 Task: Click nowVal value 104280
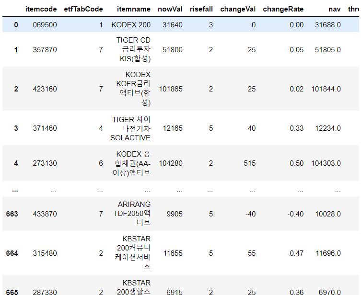click(171, 163)
